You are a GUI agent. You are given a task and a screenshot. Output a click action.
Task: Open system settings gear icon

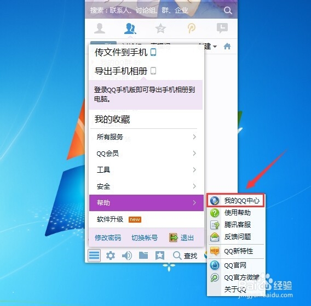(111, 256)
